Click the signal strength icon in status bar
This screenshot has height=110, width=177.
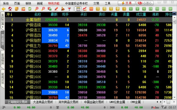164,107
